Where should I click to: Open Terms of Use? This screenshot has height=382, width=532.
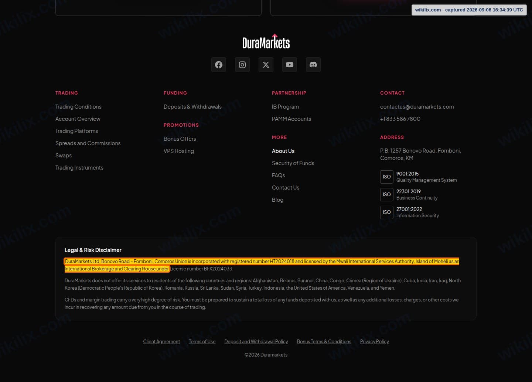[202, 342]
